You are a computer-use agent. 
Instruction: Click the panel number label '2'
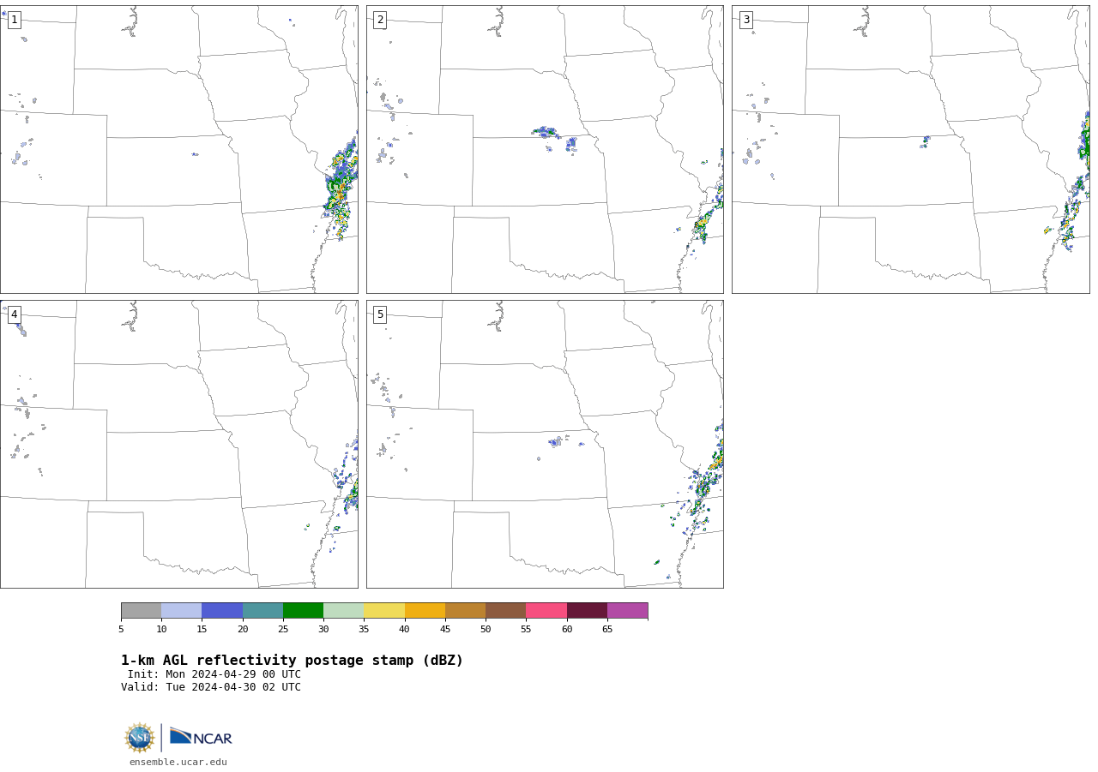point(380,20)
